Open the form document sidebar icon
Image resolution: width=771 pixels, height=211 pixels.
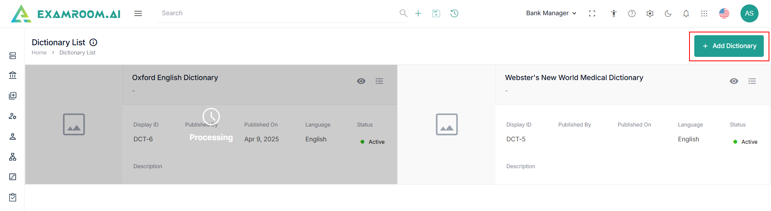point(13,177)
